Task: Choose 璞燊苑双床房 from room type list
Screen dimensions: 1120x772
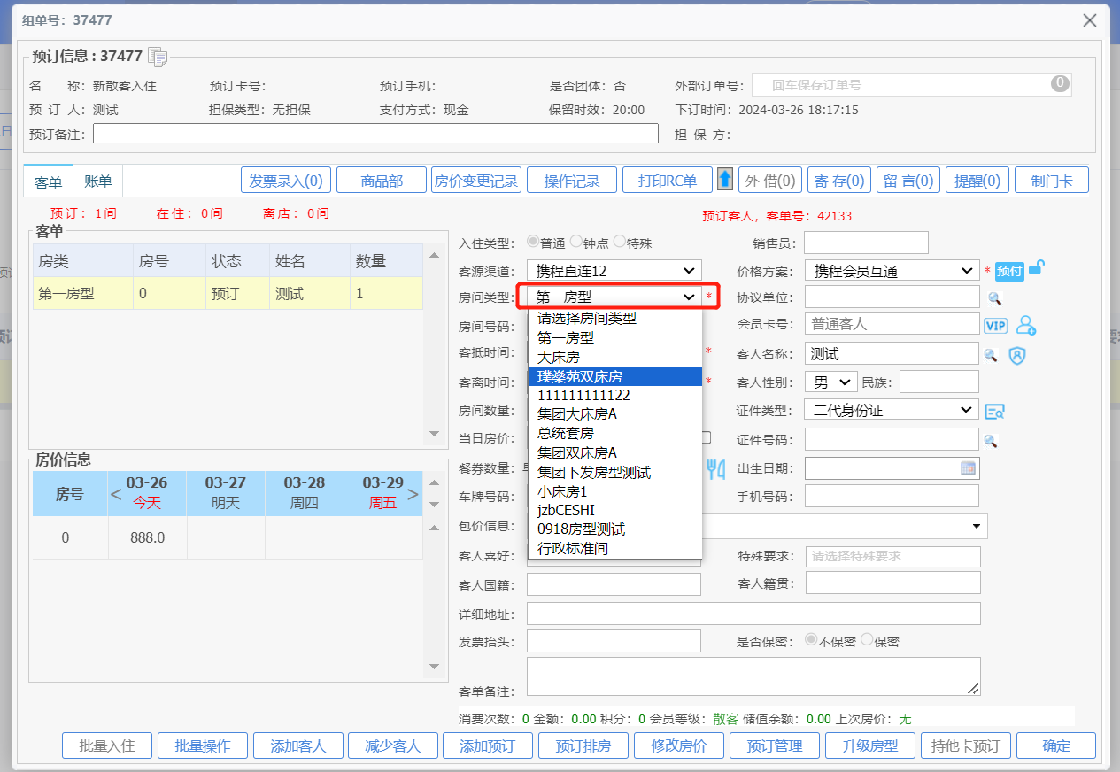Action: [x=615, y=376]
